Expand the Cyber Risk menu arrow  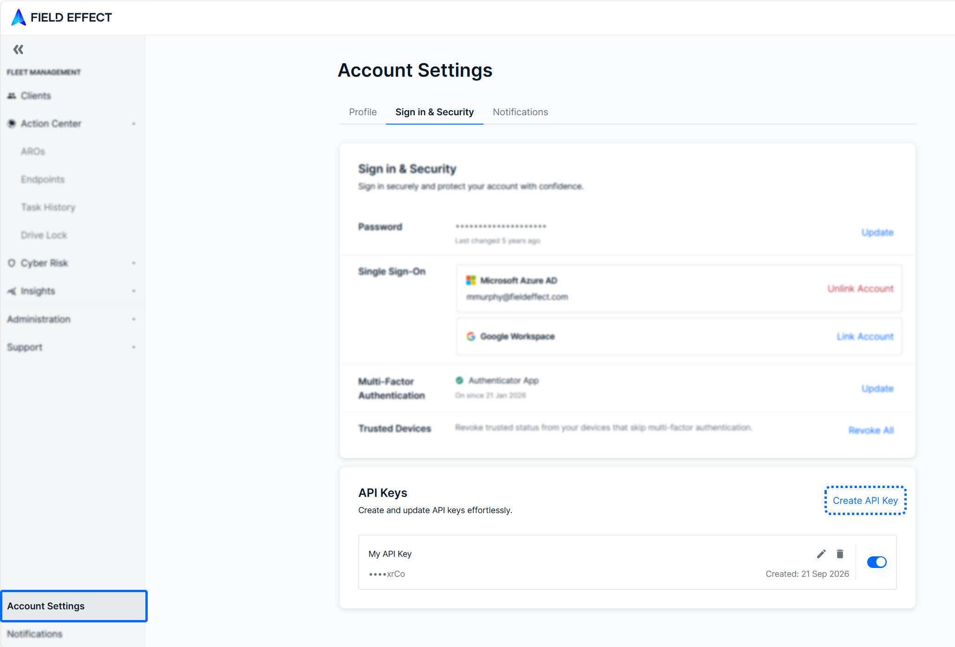pos(134,263)
